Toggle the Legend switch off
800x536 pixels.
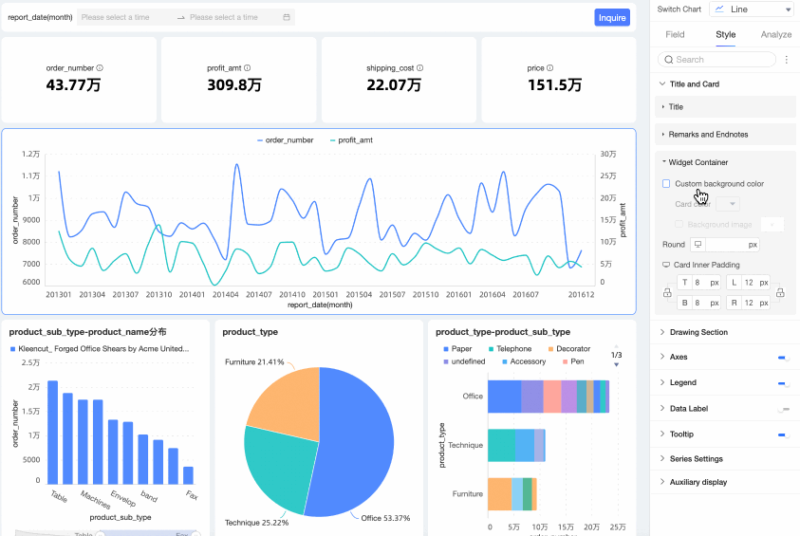coord(784,383)
